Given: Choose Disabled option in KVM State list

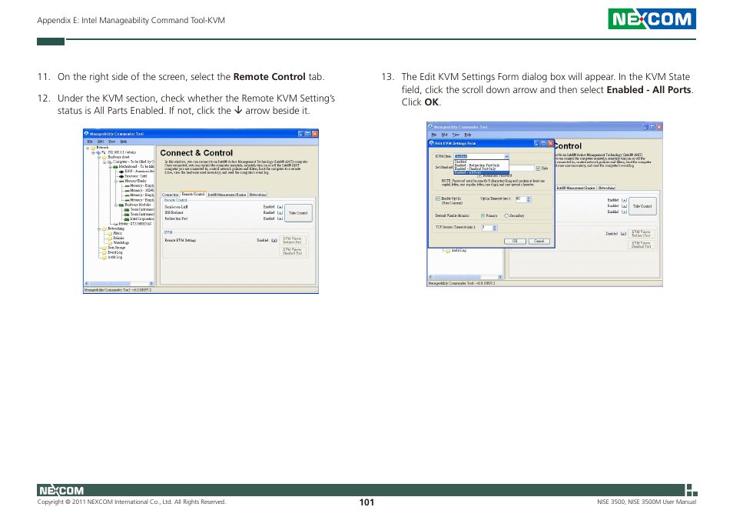Looking at the screenshot, I should click(482, 162).
